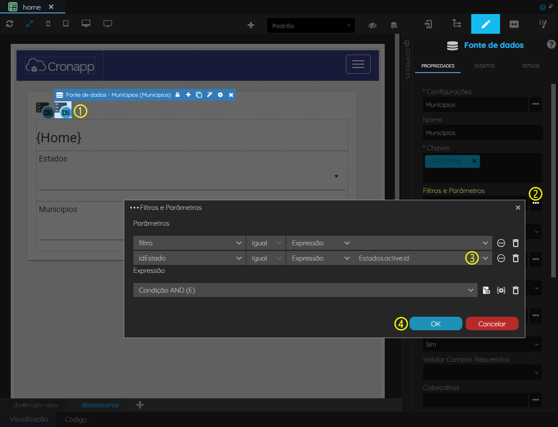Click the magic wand icon in datasource toolbar

point(210,95)
